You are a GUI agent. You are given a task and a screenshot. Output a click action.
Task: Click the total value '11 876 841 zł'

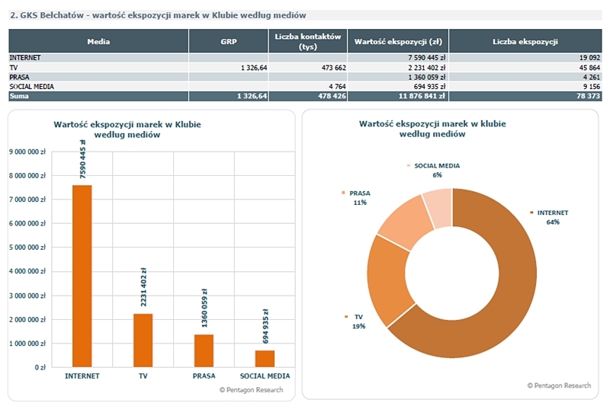(422, 96)
